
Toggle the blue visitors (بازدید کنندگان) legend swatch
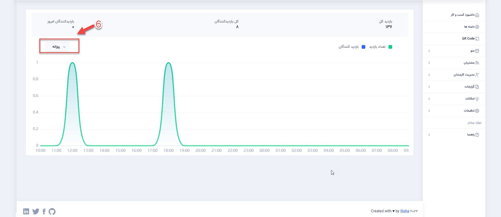(363, 47)
